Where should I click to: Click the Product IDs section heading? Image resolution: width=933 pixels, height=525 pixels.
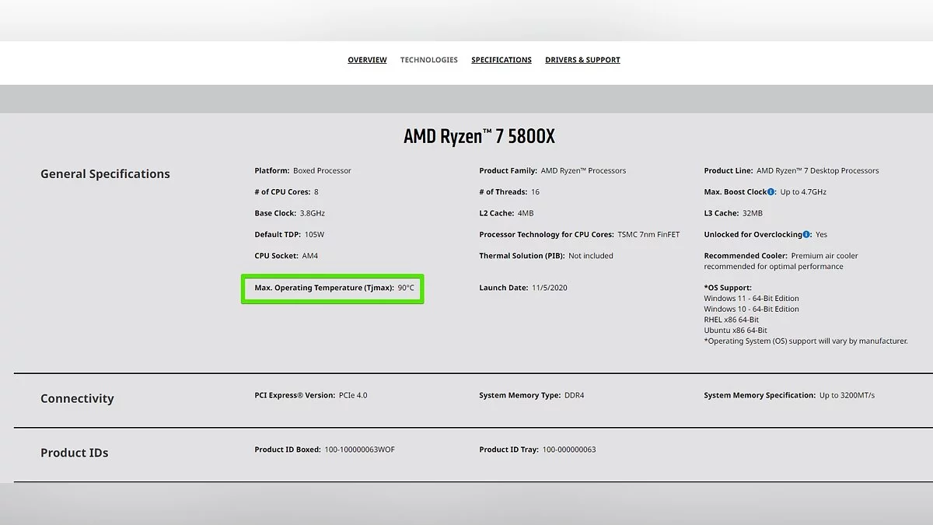tap(74, 453)
